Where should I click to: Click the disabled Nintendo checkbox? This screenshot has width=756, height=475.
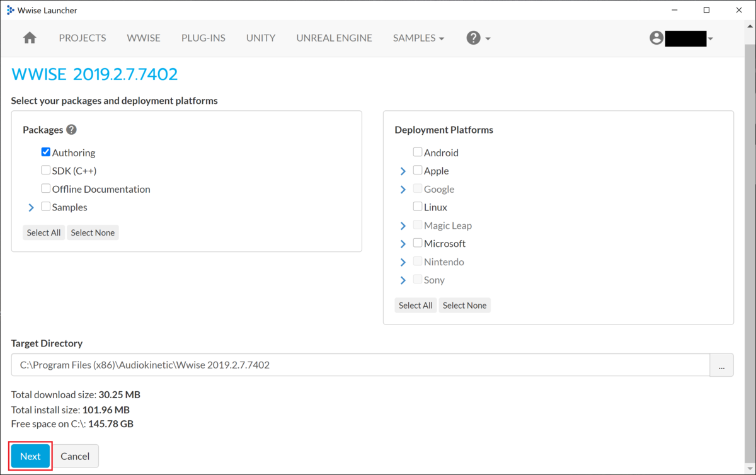click(417, 261)
